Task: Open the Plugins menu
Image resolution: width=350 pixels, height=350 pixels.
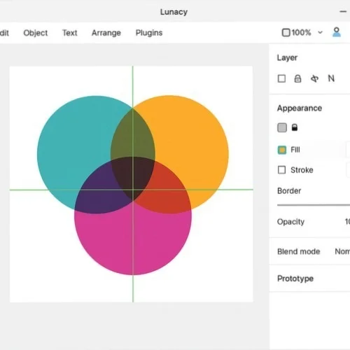Action: pos(149,33)
